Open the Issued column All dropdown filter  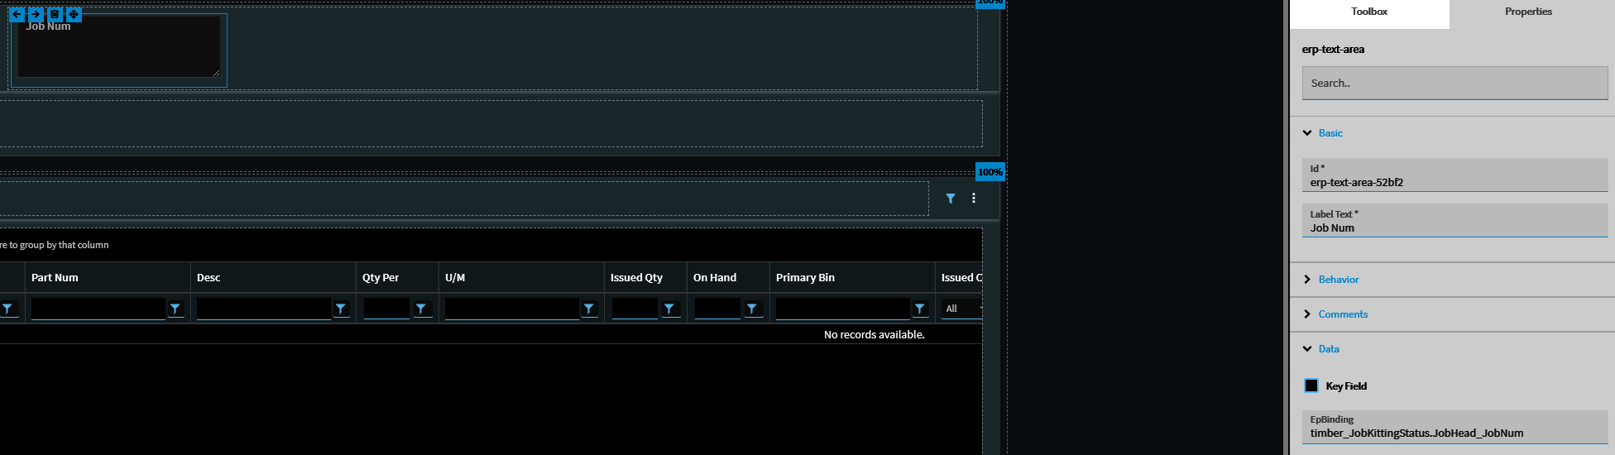click(961, 309)
